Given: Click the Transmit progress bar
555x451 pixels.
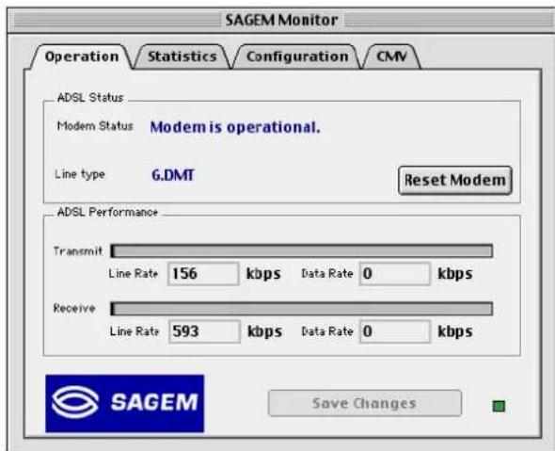Looking at the screenshot, I should [301, 250].
